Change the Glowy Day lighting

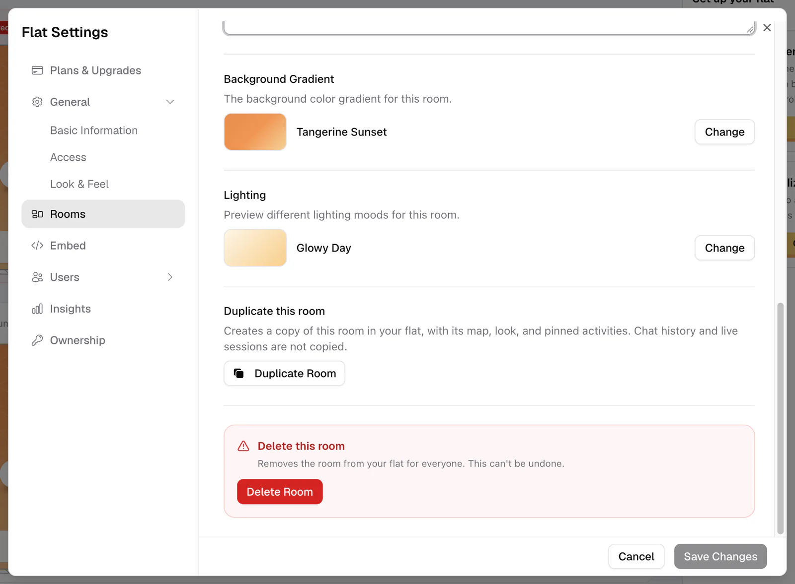(724, 248)
